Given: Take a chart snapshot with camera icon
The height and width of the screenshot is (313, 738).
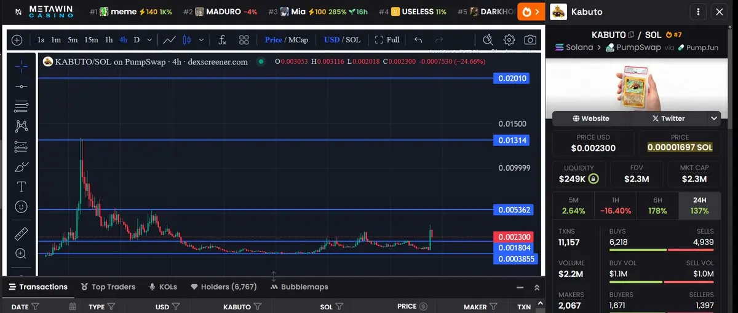Looking at the screenshot, I should point(530,40).
